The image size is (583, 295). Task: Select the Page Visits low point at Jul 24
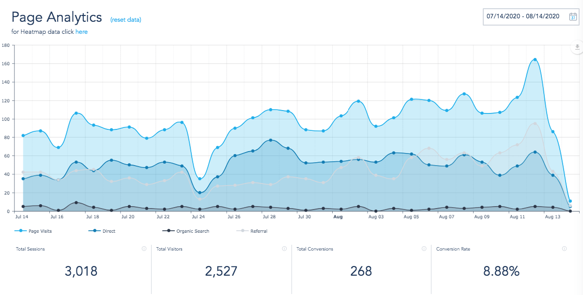point(200,179)
